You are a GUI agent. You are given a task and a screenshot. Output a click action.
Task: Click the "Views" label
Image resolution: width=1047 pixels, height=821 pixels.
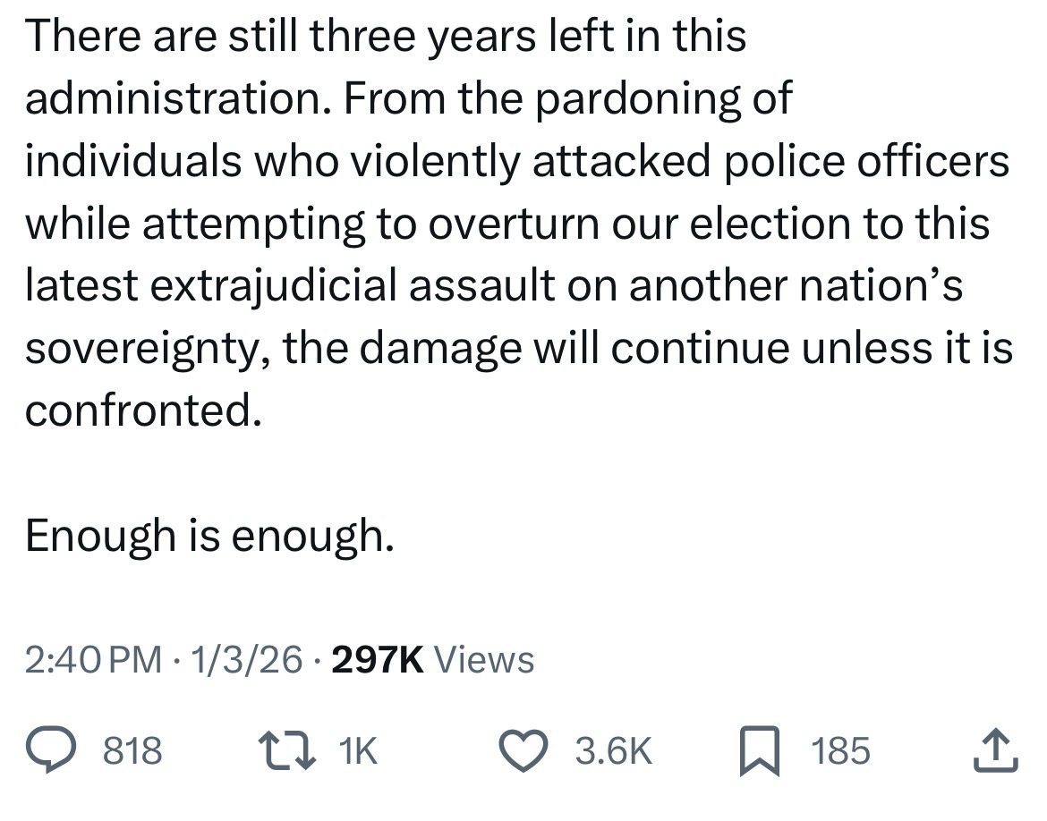[x=483, y=661]
